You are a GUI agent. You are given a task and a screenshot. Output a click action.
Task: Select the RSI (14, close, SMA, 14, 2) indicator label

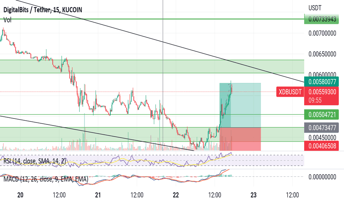coord(35,161)
